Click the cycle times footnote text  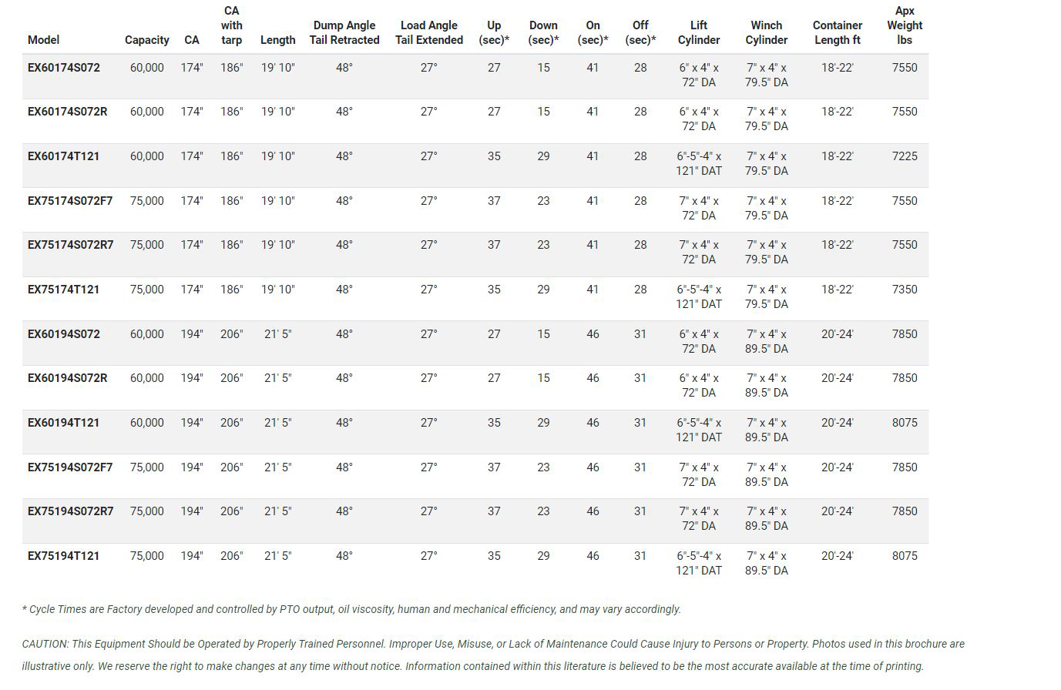pos(351,609)
